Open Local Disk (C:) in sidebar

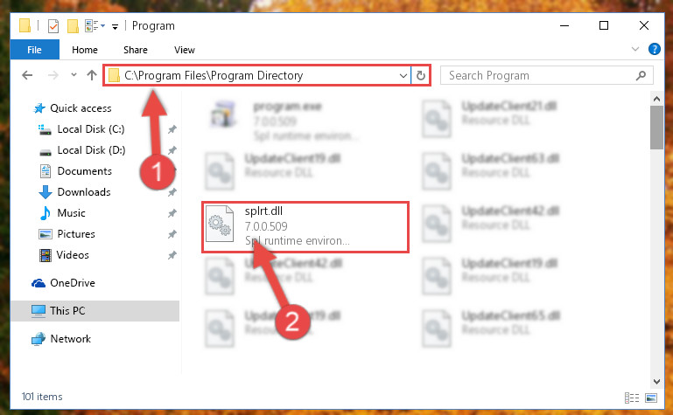pos(91,129)
